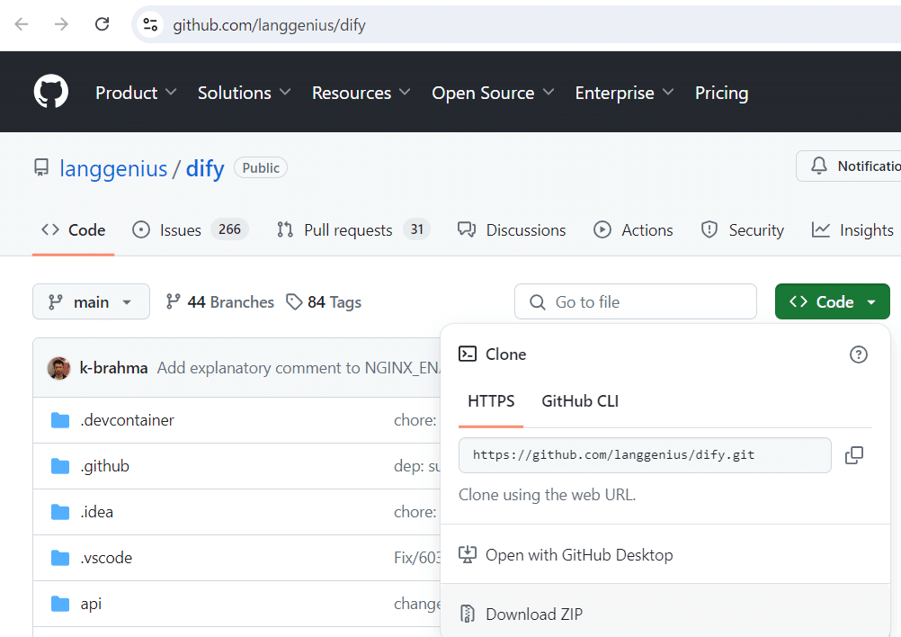
Task: Reload the page with refresh icon
Action: click(x=103, y=24)
